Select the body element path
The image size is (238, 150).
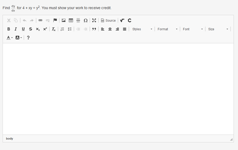click(9, 139)
